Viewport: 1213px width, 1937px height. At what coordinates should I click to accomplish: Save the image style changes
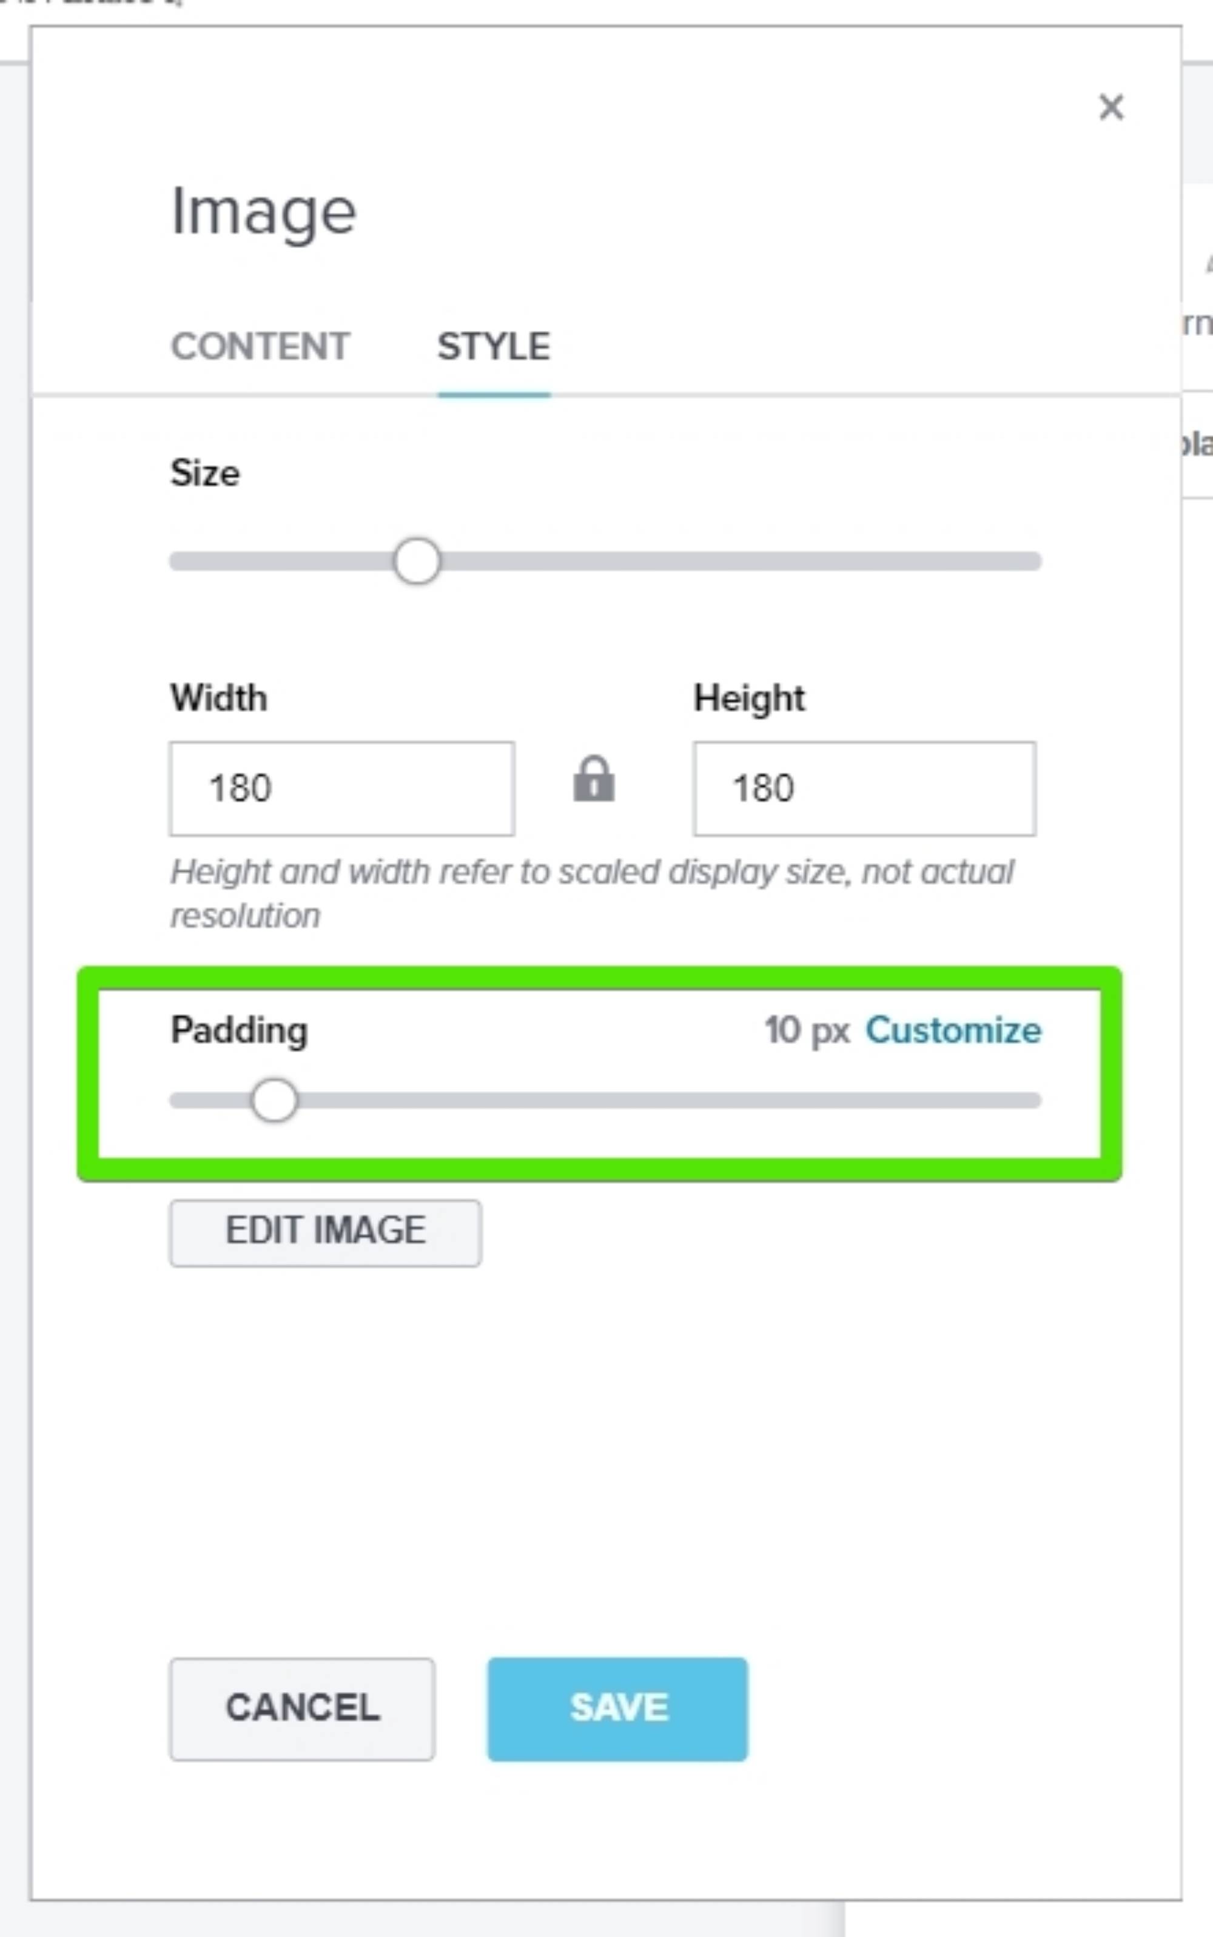[x=618, y=1708]
